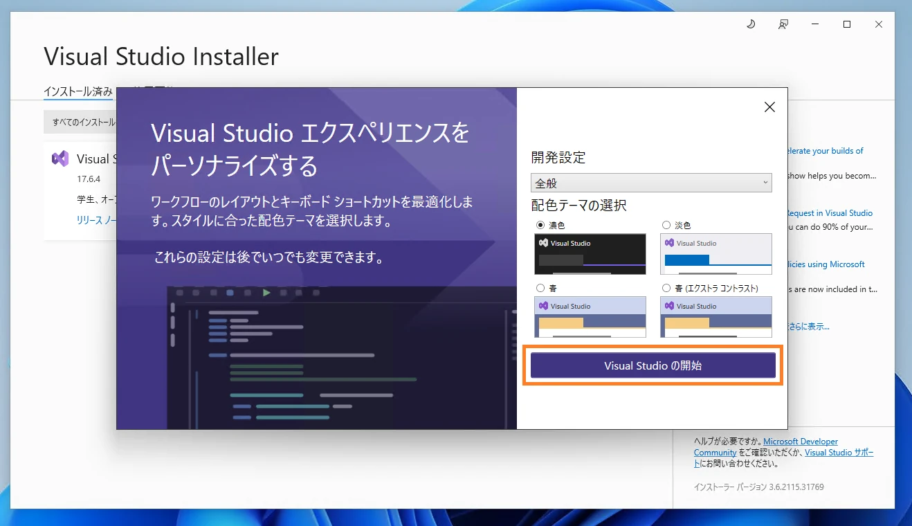Image resolution: width=912 pixels, height=526 pixels.
Task: Click the purple Visual Studio logo in the product card
Action: [x=60, y=158]
